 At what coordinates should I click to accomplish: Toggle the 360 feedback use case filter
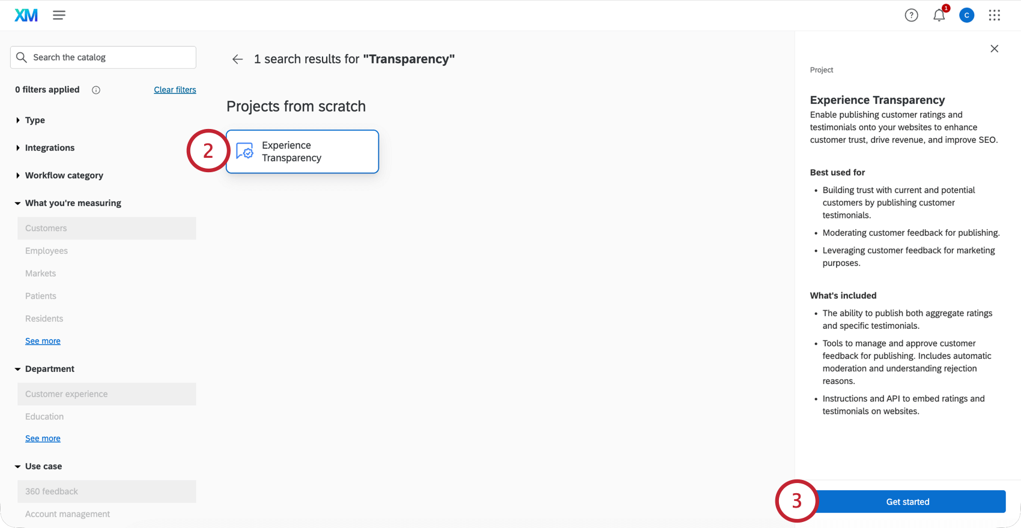(52, 491)
